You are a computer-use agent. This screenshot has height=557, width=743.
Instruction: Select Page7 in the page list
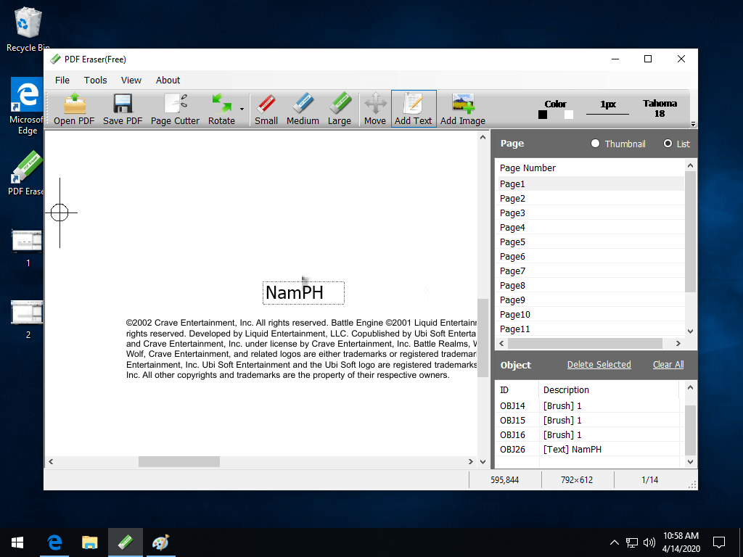(x=591, y=271)
